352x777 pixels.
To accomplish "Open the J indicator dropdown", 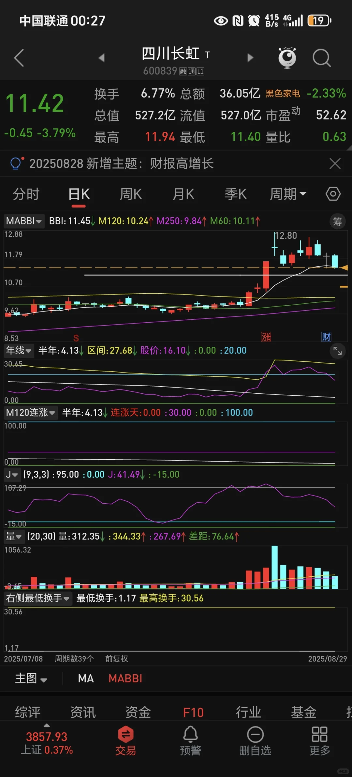I will click(12, 474).
